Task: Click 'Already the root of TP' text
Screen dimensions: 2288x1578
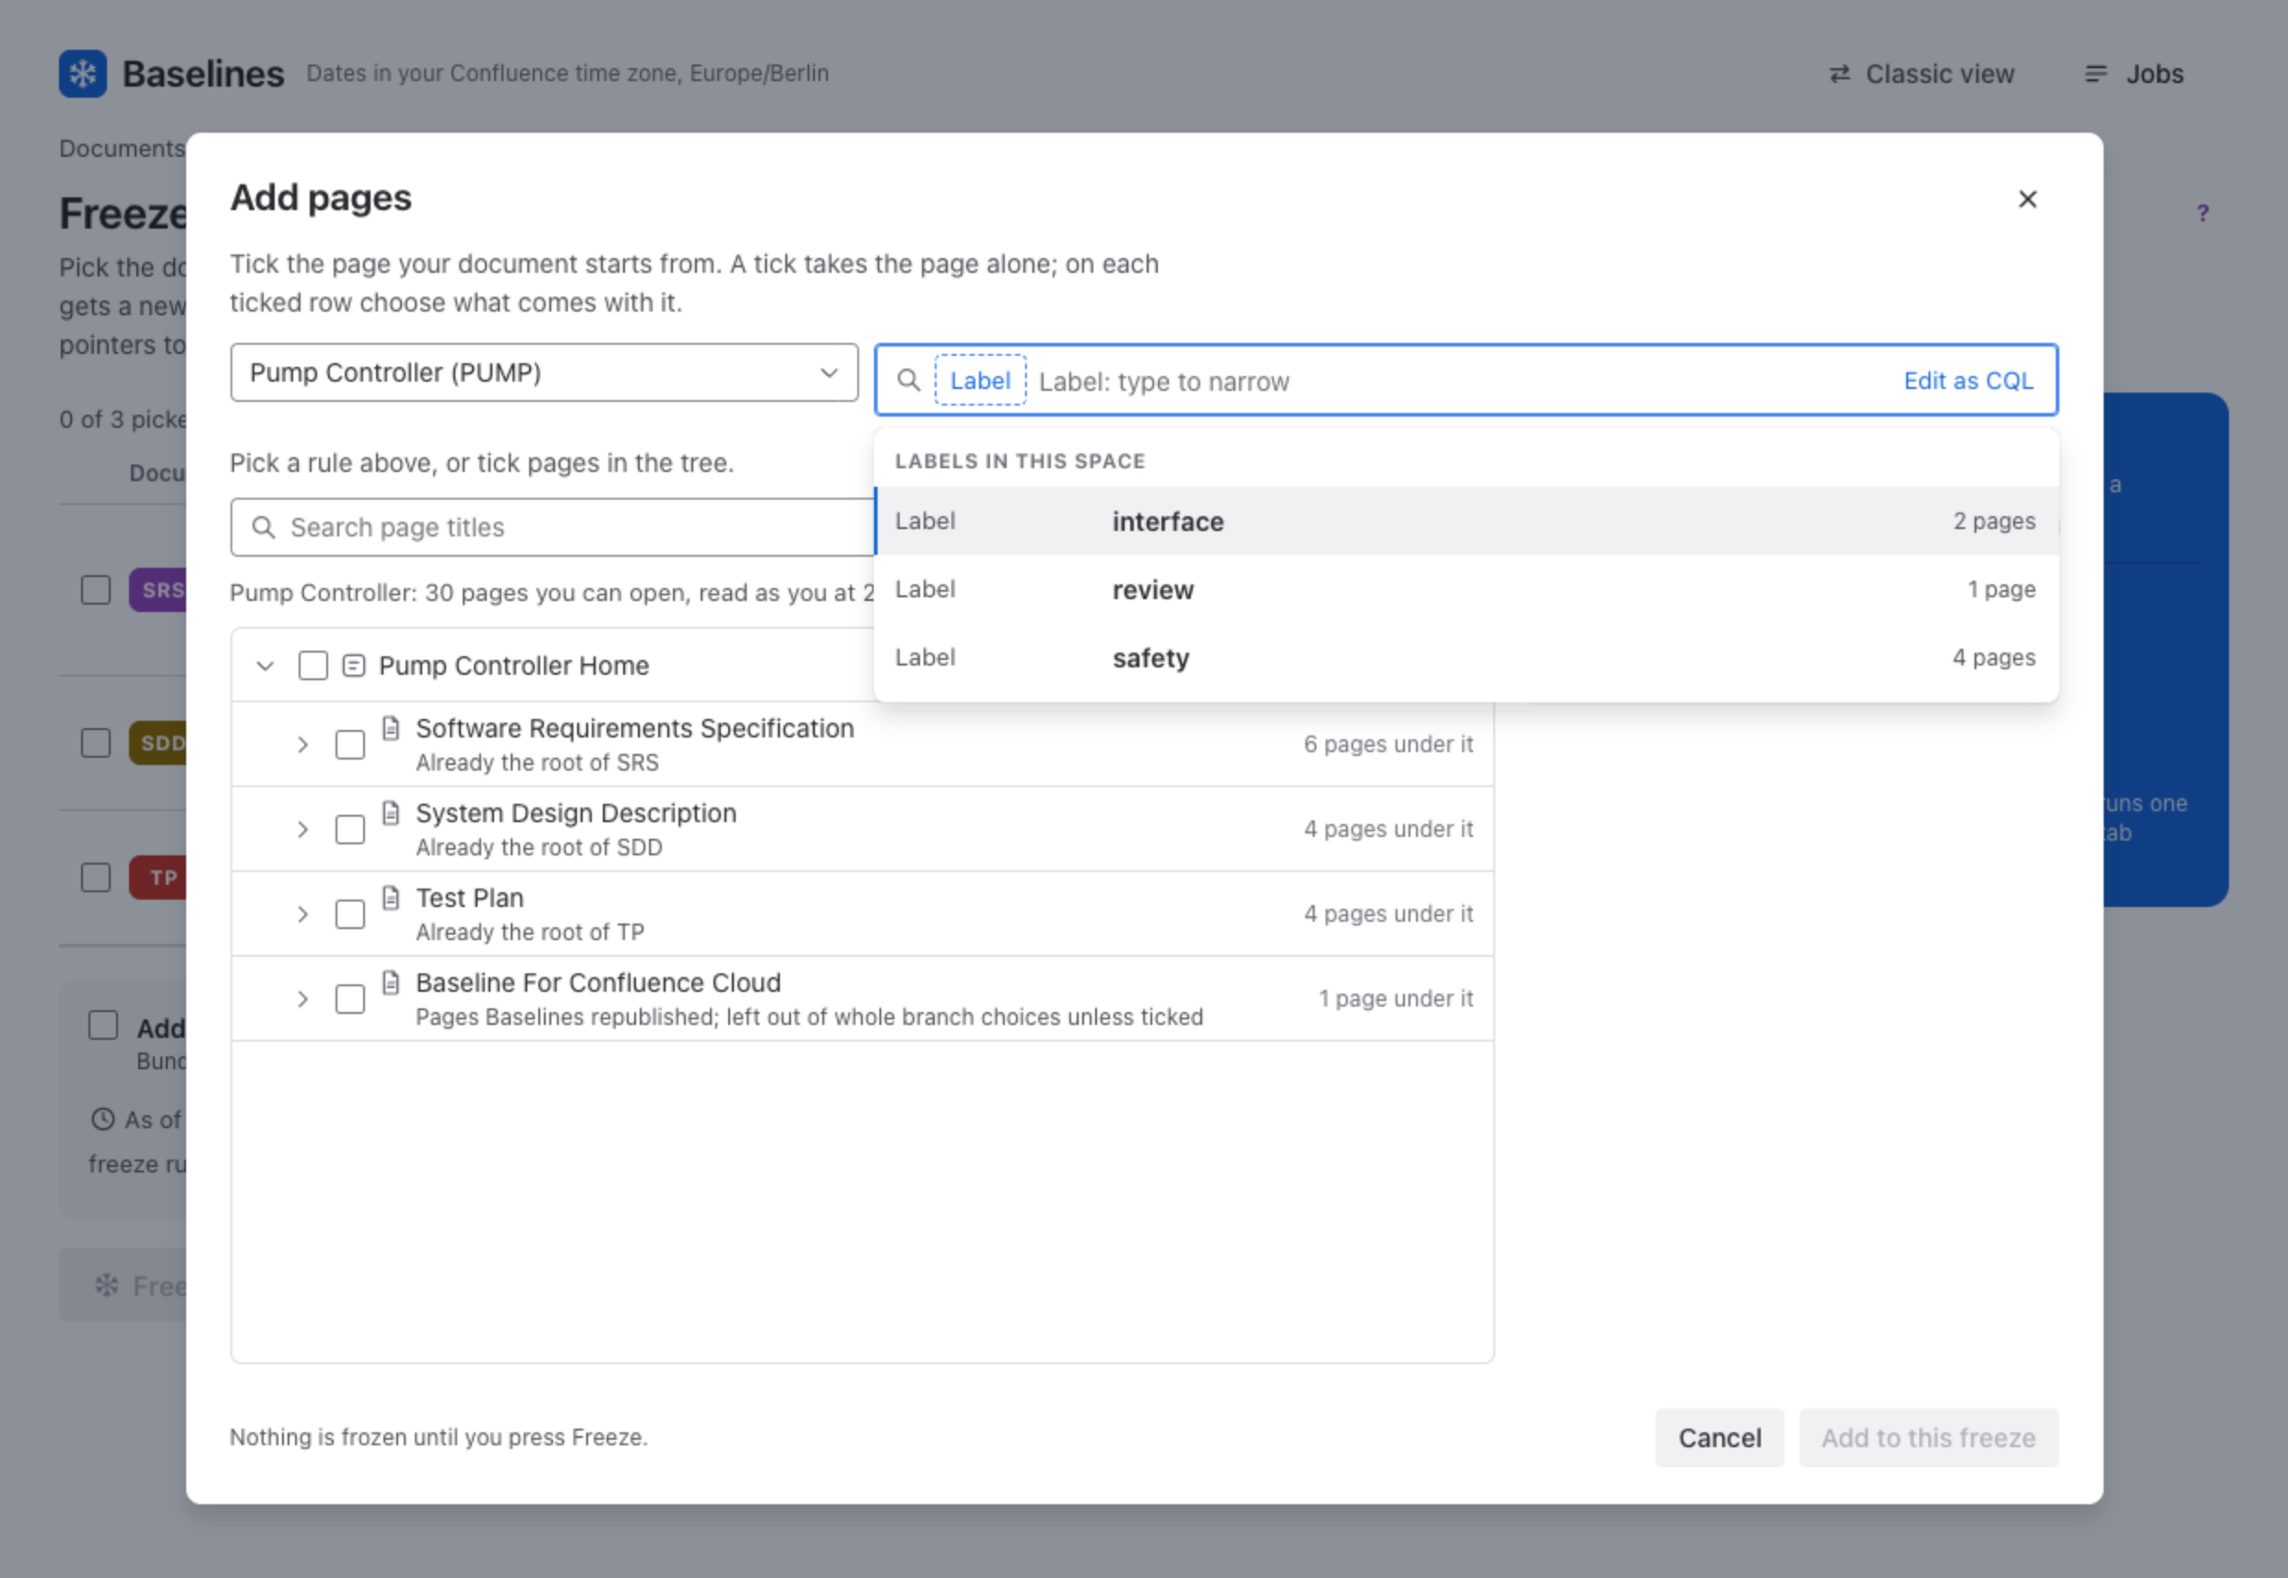Action: pos(530,933)
